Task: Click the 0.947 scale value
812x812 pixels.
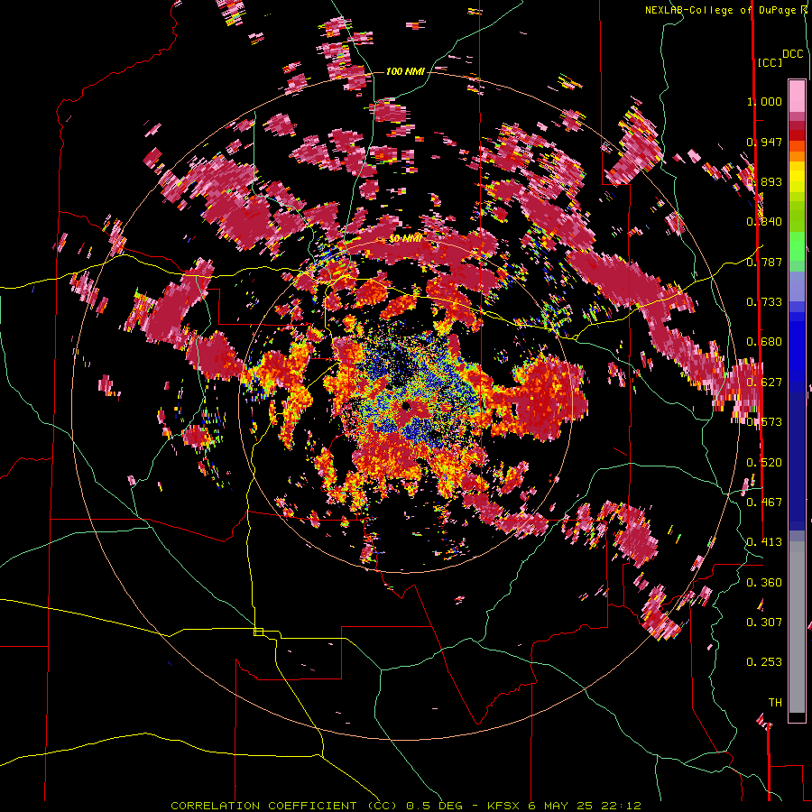Action: click(764, 142)
